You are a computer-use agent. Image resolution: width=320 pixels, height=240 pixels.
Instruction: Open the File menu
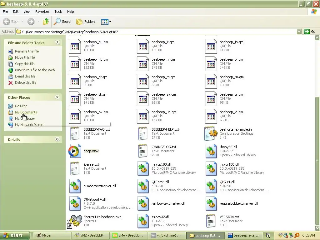tap(5, 12)
